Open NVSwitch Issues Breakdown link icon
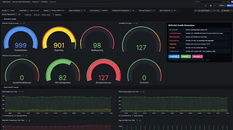Screen dimensions: 233x130 click(x=26, y=56)
